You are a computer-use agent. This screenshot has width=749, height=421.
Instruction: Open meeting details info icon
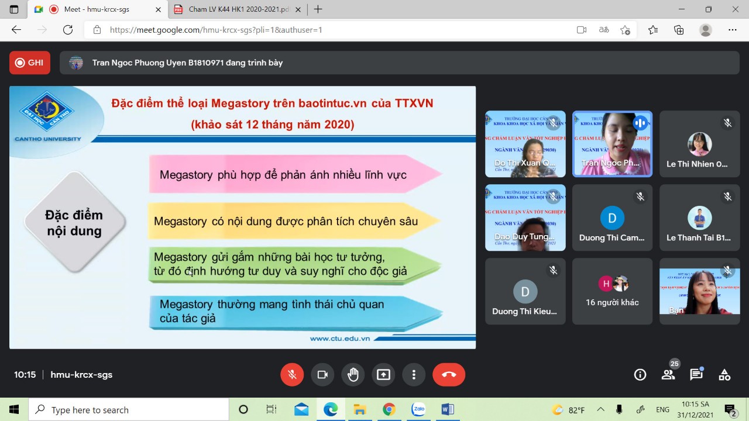(x=640, y=375)
